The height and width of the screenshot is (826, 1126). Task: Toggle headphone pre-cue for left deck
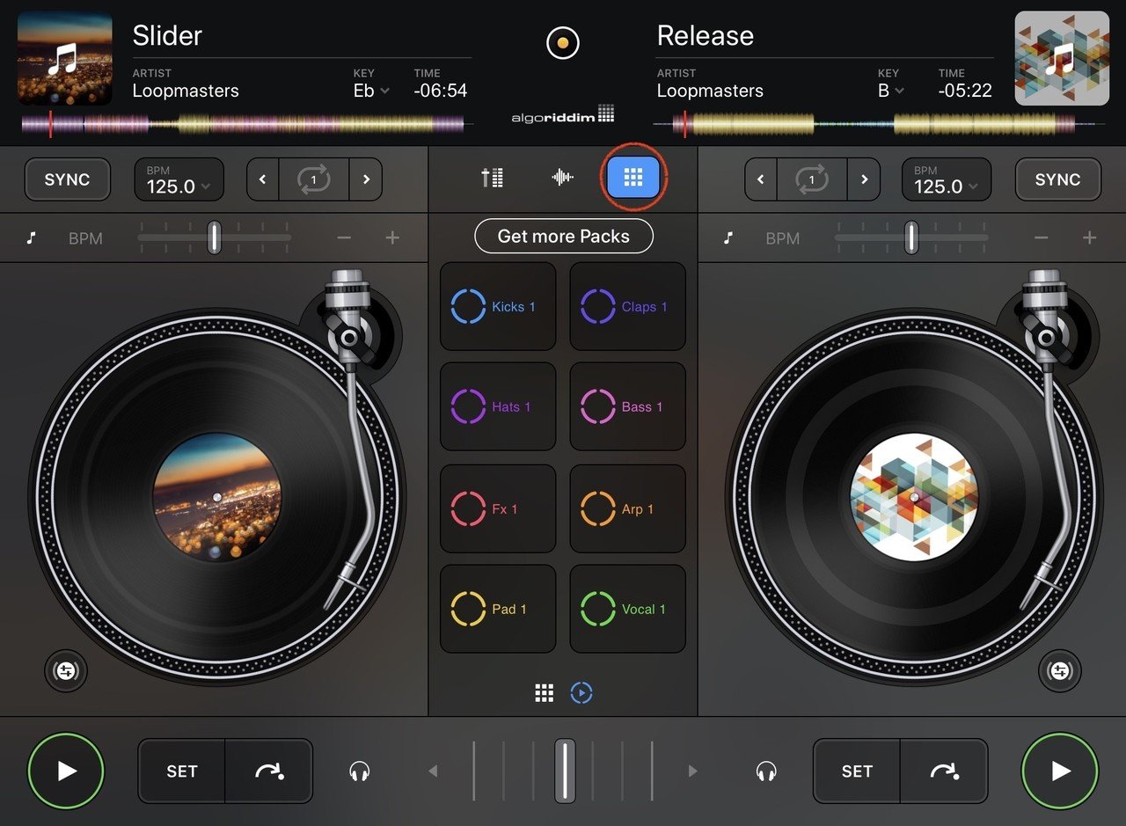pos(359,771)
